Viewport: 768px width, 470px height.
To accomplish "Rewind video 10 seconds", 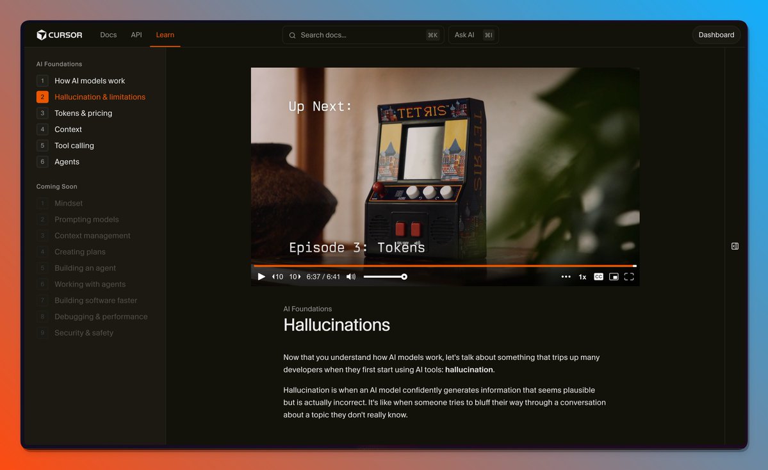I will [x=277, y=277].
